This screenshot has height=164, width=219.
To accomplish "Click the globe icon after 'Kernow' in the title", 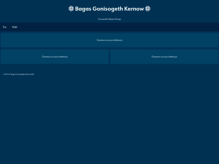I will pyautogui.click(x=148, y=9).
